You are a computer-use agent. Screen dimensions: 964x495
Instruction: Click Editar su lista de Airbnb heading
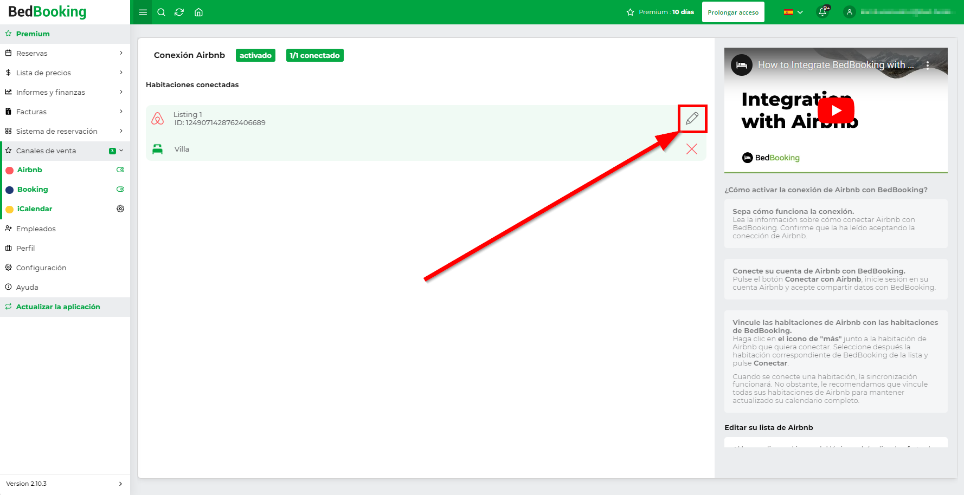click(769, 427)
